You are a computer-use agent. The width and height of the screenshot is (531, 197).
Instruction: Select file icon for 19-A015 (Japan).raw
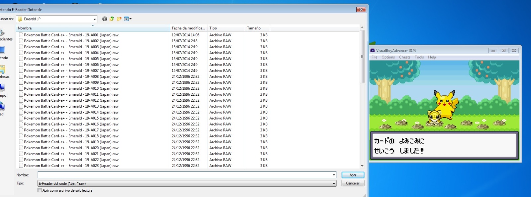coord(21,118)
